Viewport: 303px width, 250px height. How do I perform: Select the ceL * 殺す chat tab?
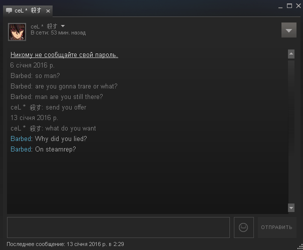tap(28, 11)
